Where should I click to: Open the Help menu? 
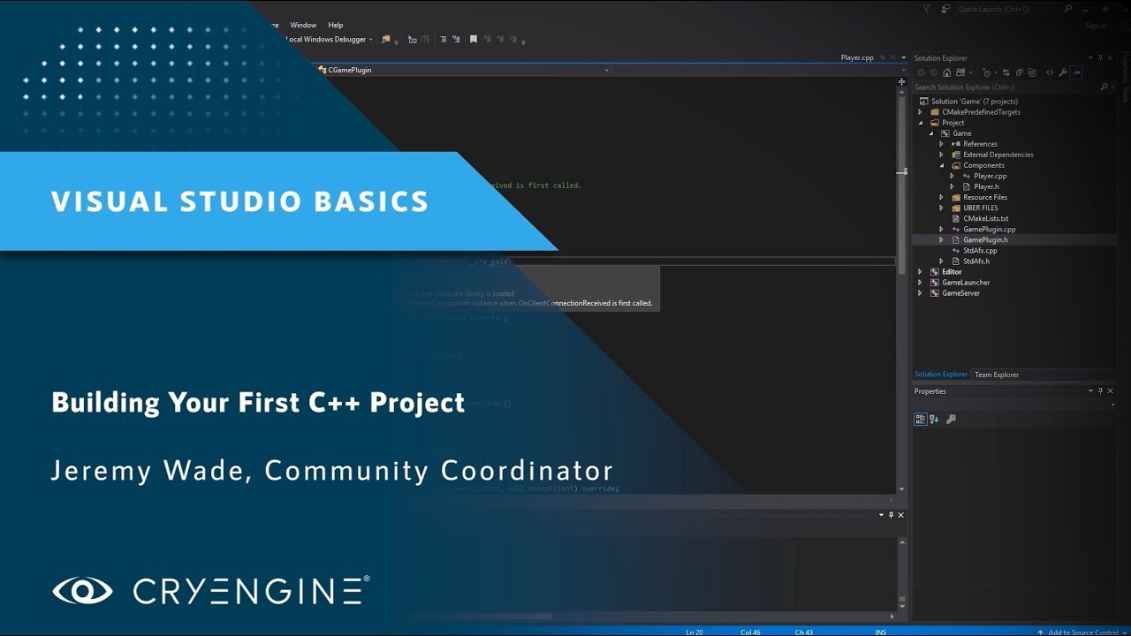click(336, 25)
